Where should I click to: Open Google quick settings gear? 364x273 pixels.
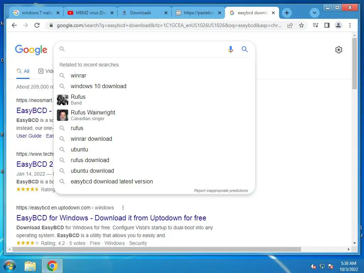(x=339, y=50)
